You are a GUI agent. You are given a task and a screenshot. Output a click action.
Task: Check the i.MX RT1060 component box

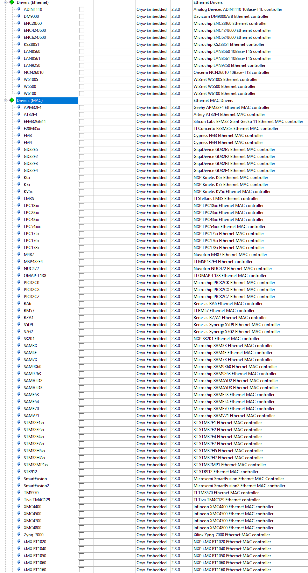coord(82,563)
